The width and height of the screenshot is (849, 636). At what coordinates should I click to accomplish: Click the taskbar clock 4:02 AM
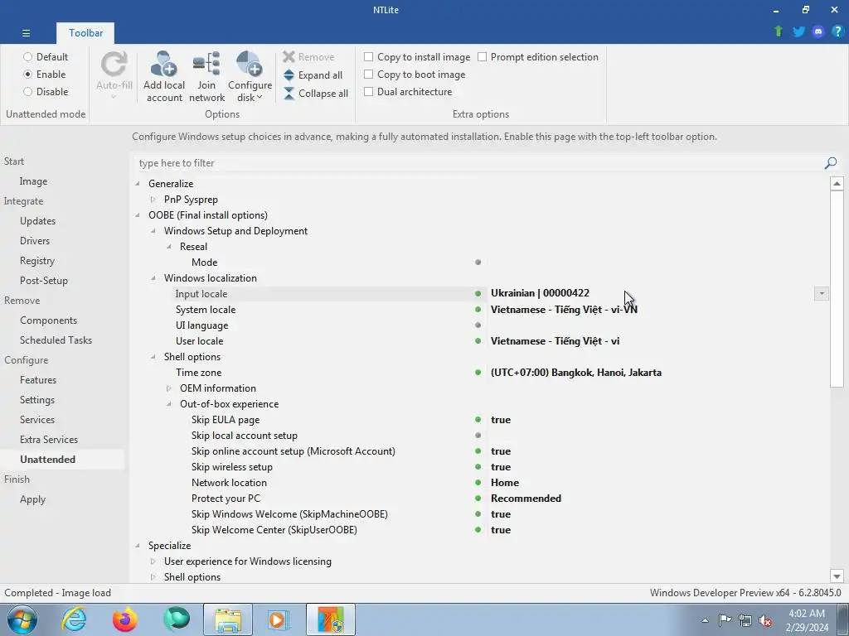[807, 614]
